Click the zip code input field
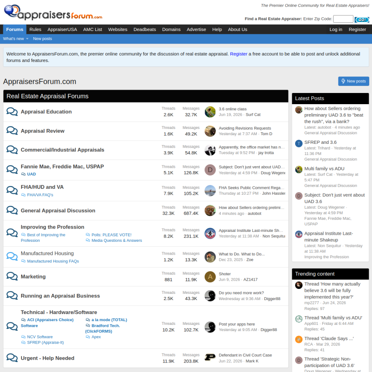The height and width of the screenshot is (372, 372). coord(343,19)
